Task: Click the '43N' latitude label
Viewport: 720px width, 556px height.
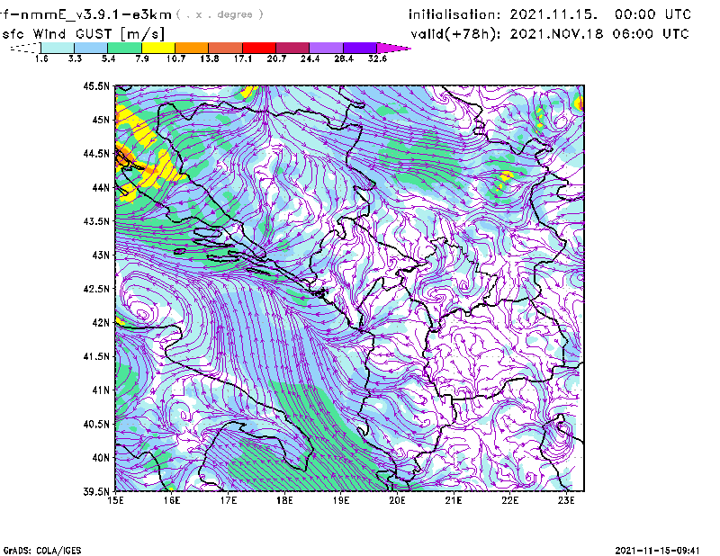Action: pos(101,255)
